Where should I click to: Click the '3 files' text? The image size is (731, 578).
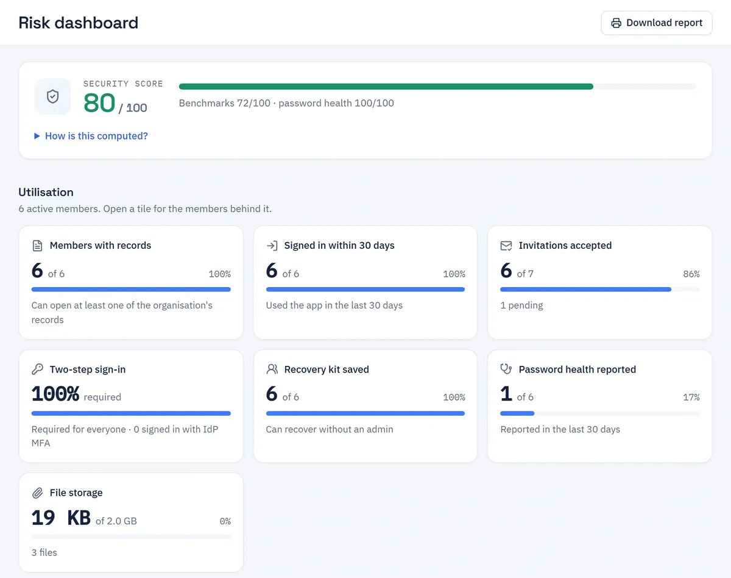pyautogui.click(x=44, y=552)
